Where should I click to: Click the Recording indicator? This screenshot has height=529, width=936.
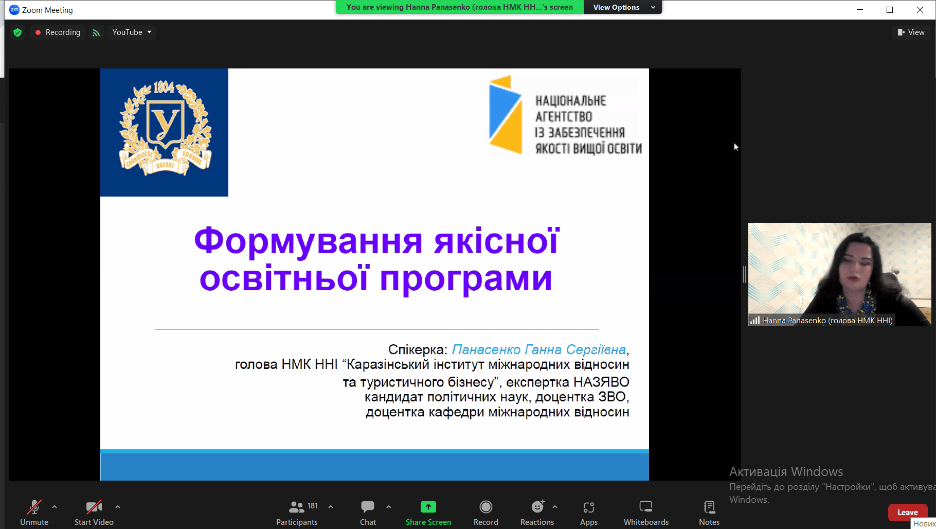click(58, 32)
